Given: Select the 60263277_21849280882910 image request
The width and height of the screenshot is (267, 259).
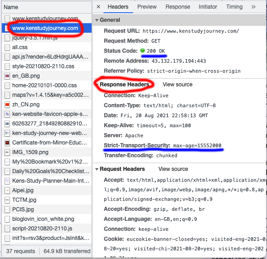Looking at the screenshot, I should [47, 124].
